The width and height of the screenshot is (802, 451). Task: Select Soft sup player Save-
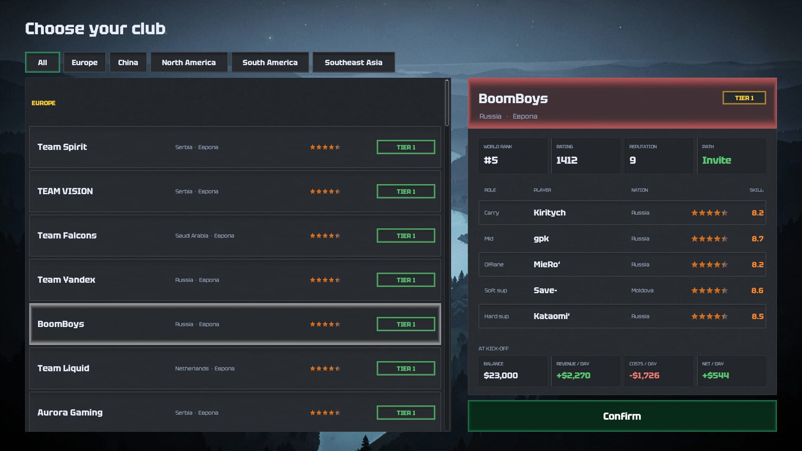[x=622, y=290]
